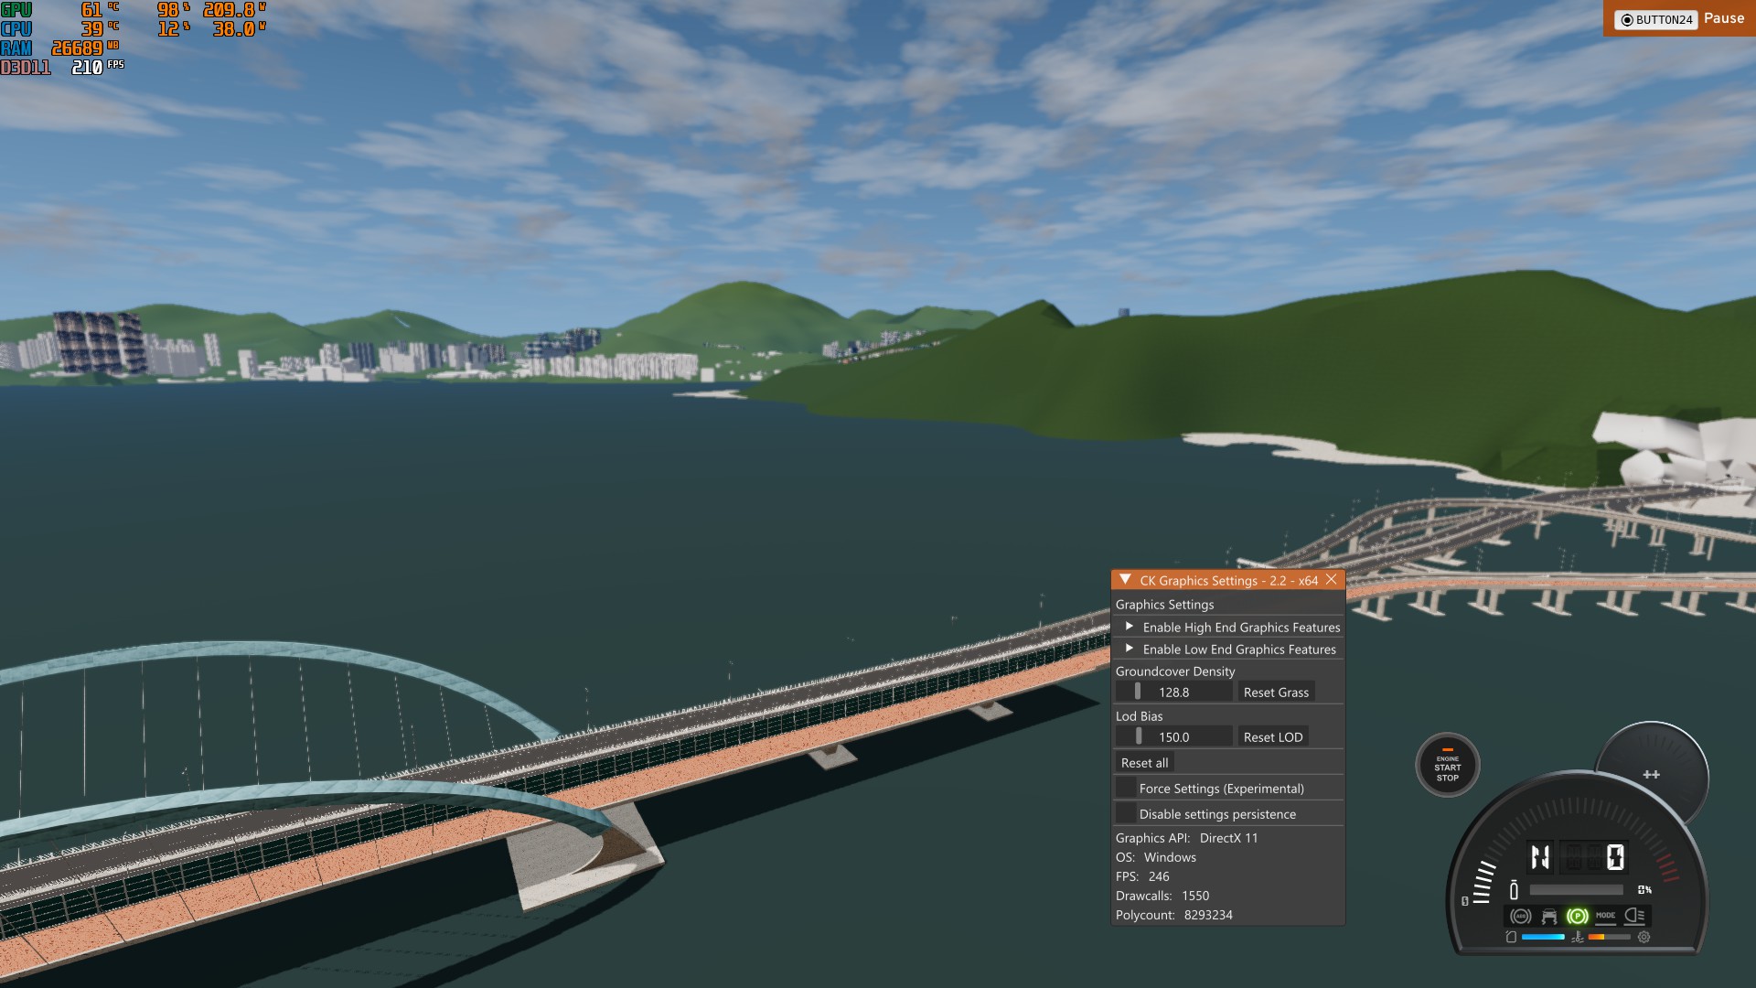Click the coolant temperature icon
The image size is (1756, 988).
tap(1577, 938)
